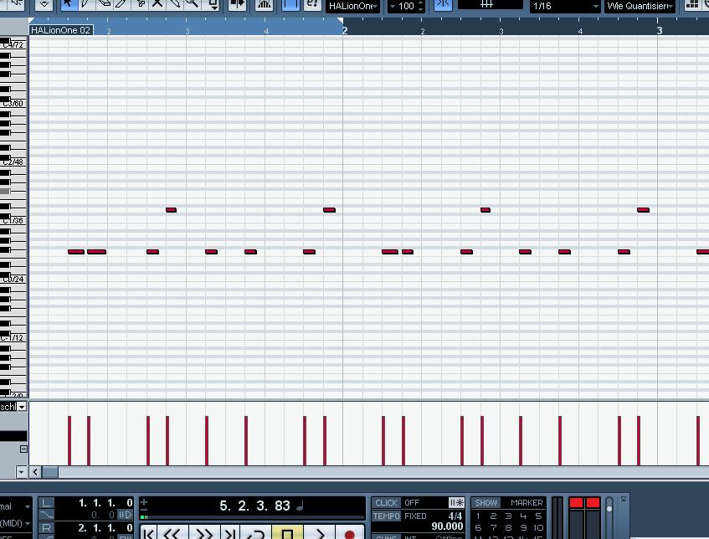Screen dimensions: 709x539
Task: Toggle the TEMPO track button
Action: (x=386, y=516)
